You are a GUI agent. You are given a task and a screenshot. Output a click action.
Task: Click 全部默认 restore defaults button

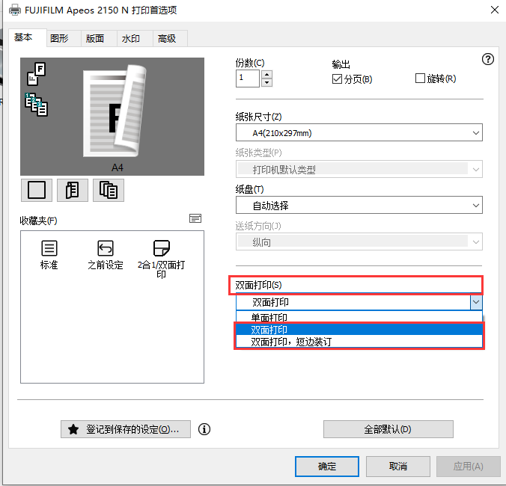click(x=388, y=429)
